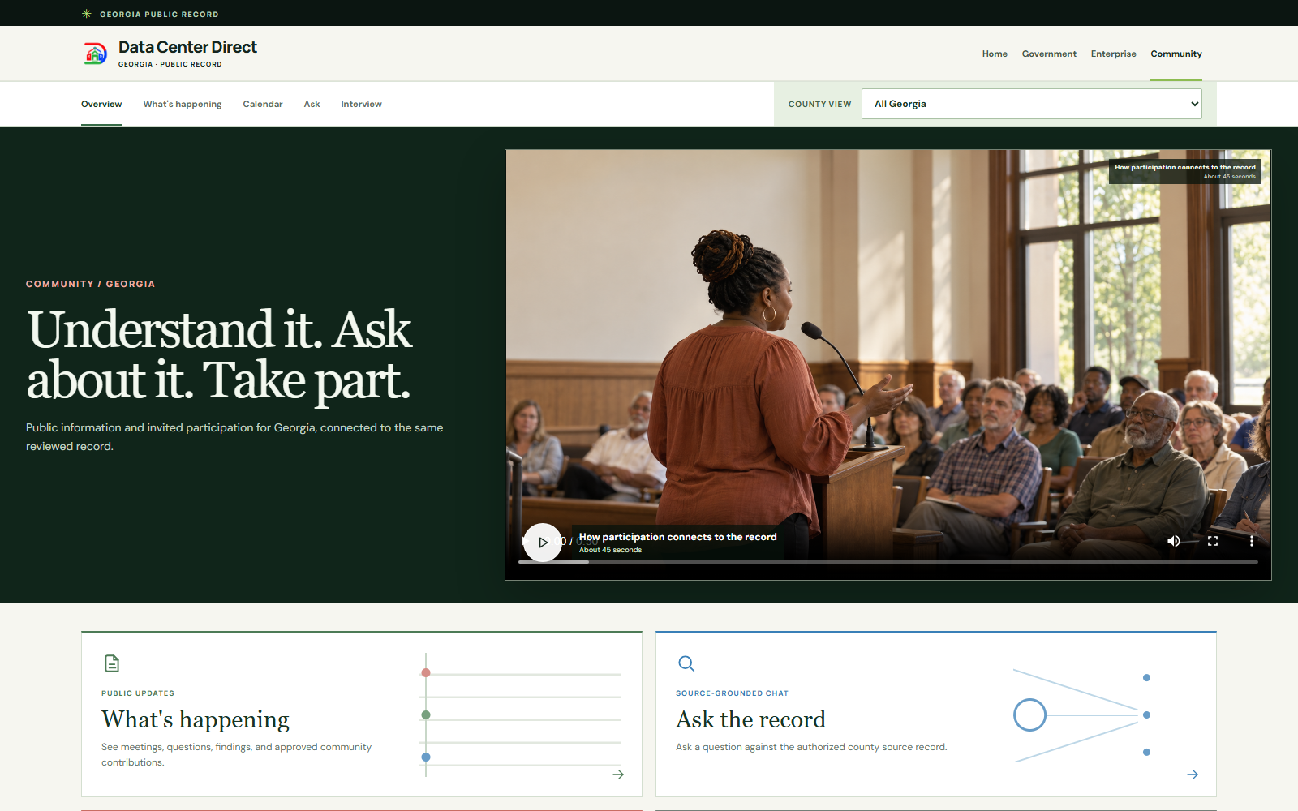This screenshot has height=811, width=1298.
Task: Open the Ask the record card heading
Action: click(750, 719)
